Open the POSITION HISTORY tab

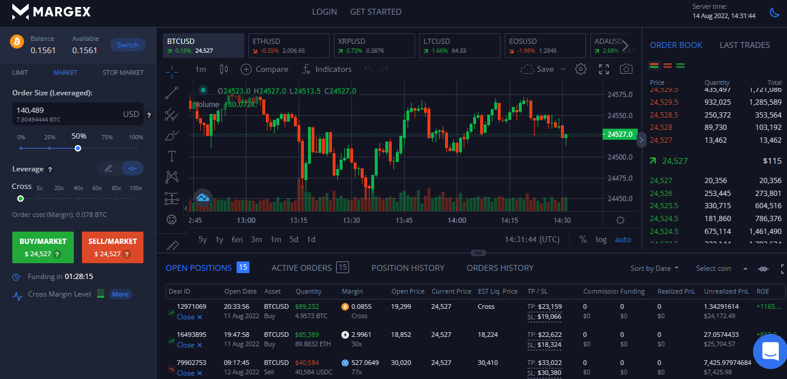coord(408,268)
